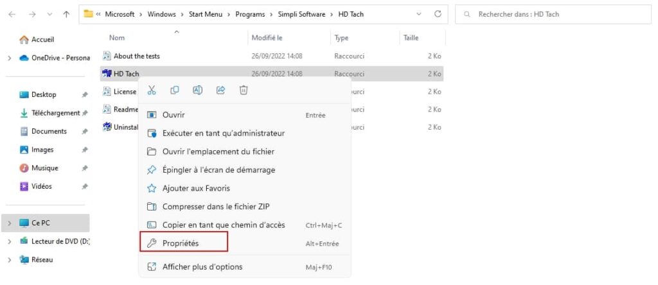This screenshot has width=658, height=285.
Task: Click the pin icon next to Musique
Action: pos(85,168)
